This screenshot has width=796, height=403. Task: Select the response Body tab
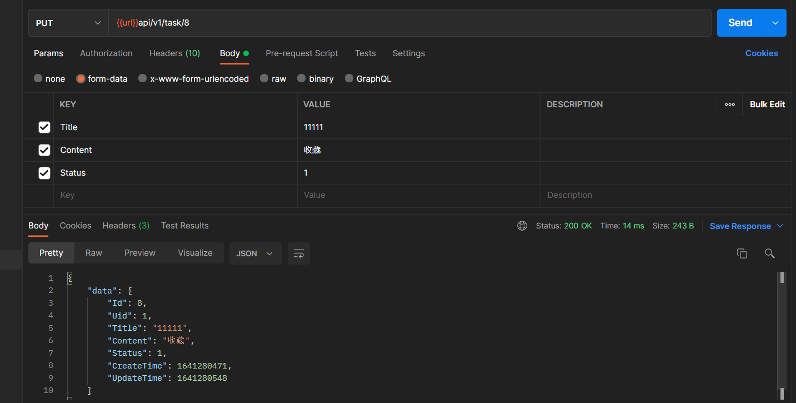pos(38,226)
